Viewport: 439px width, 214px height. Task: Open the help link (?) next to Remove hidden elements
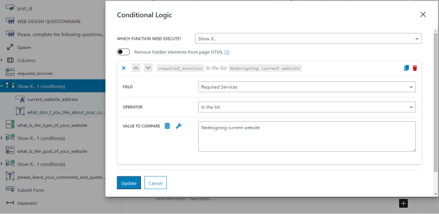(x=227, y=52)
